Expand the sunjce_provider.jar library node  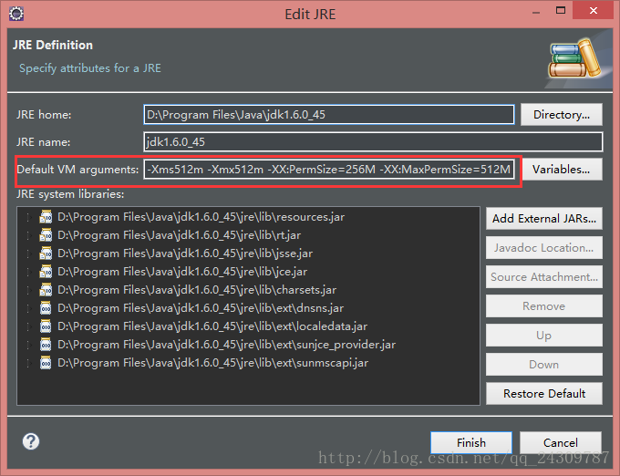[x=28, y=345]
